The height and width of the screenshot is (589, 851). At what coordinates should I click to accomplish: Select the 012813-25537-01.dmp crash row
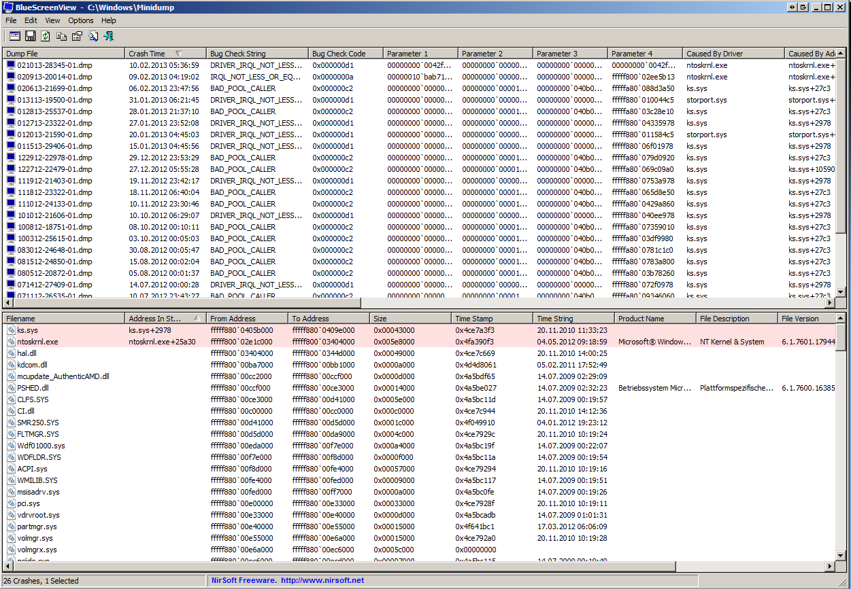(x=419, y=111)
